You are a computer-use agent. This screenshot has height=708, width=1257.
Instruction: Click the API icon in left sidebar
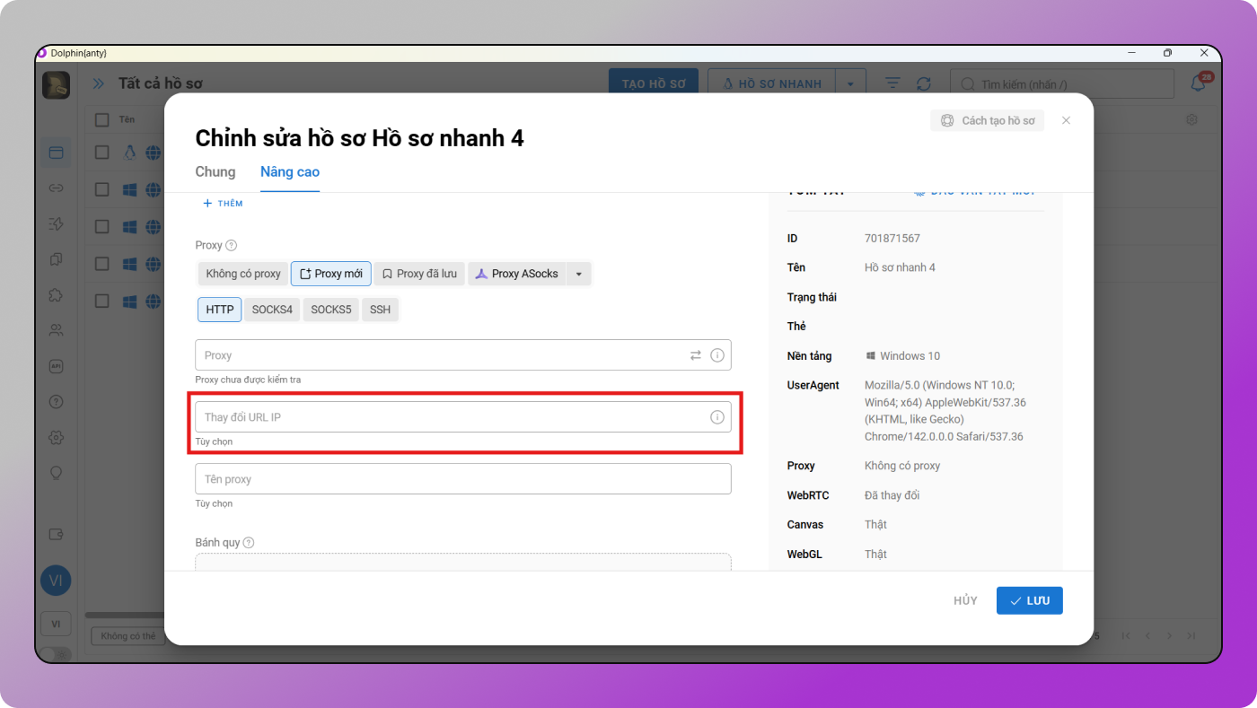[x=56, y=366]
